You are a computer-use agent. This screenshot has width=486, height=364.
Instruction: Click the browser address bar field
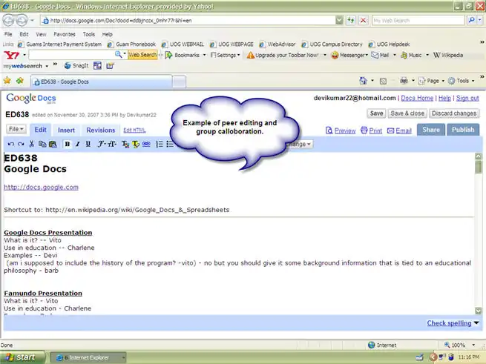tap(200, 21)
